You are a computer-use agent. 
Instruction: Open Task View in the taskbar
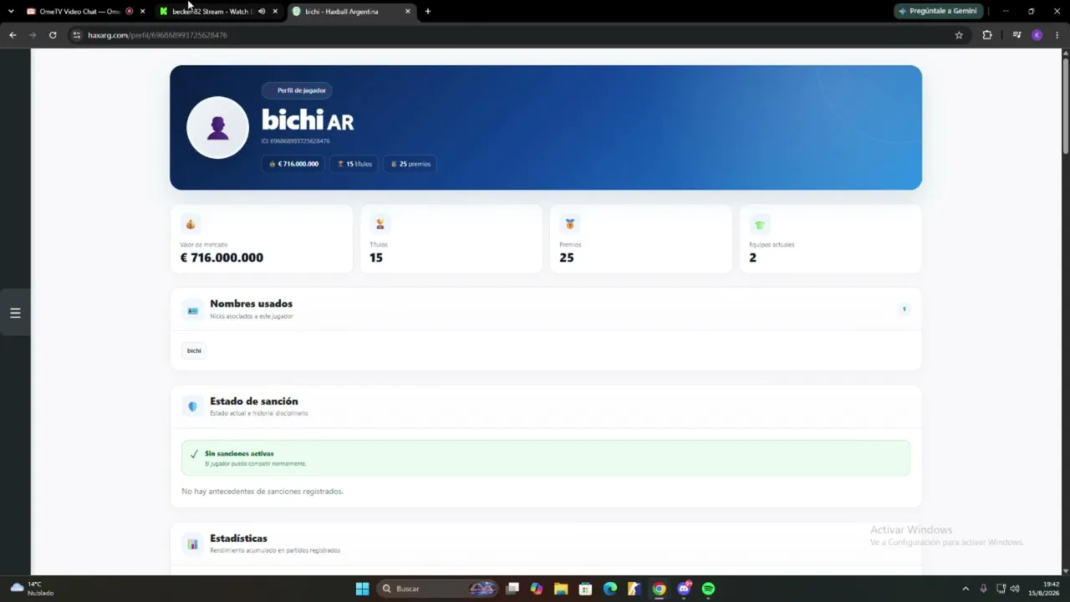point(512,589)
